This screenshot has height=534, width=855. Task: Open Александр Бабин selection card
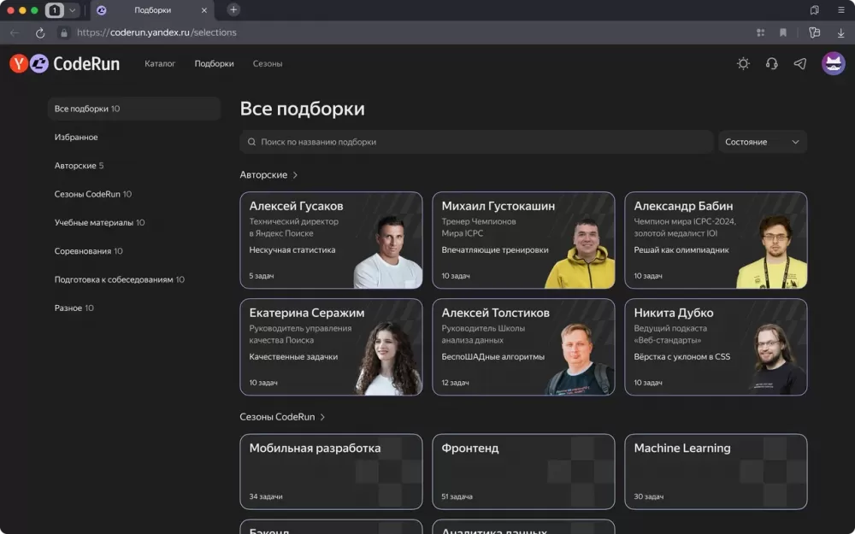716,240
